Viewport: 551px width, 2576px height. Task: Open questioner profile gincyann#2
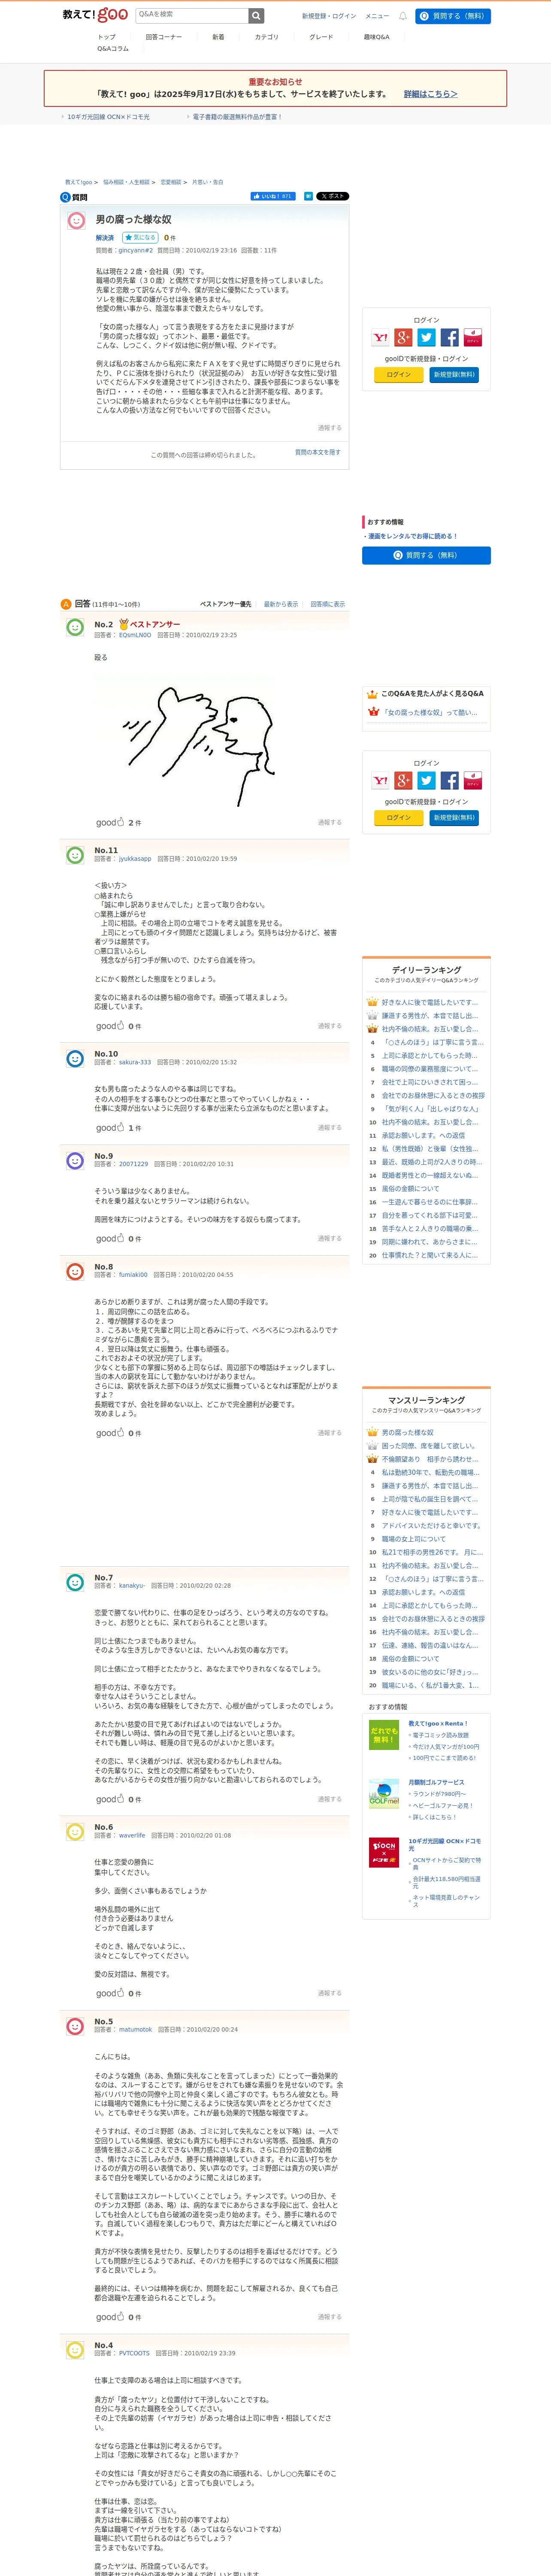click(x=136, y=251)
